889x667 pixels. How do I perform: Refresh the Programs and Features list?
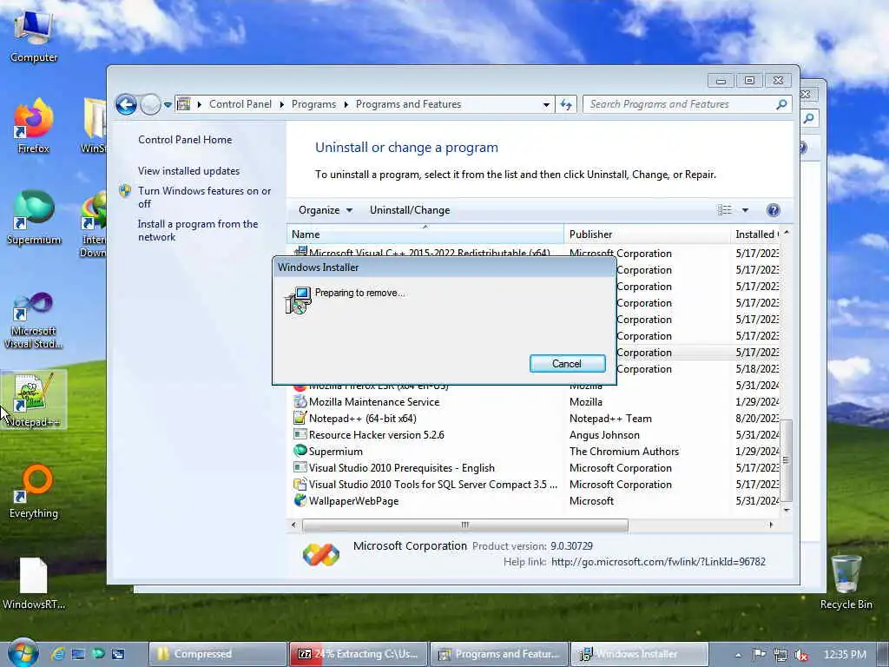click(566, 104)
